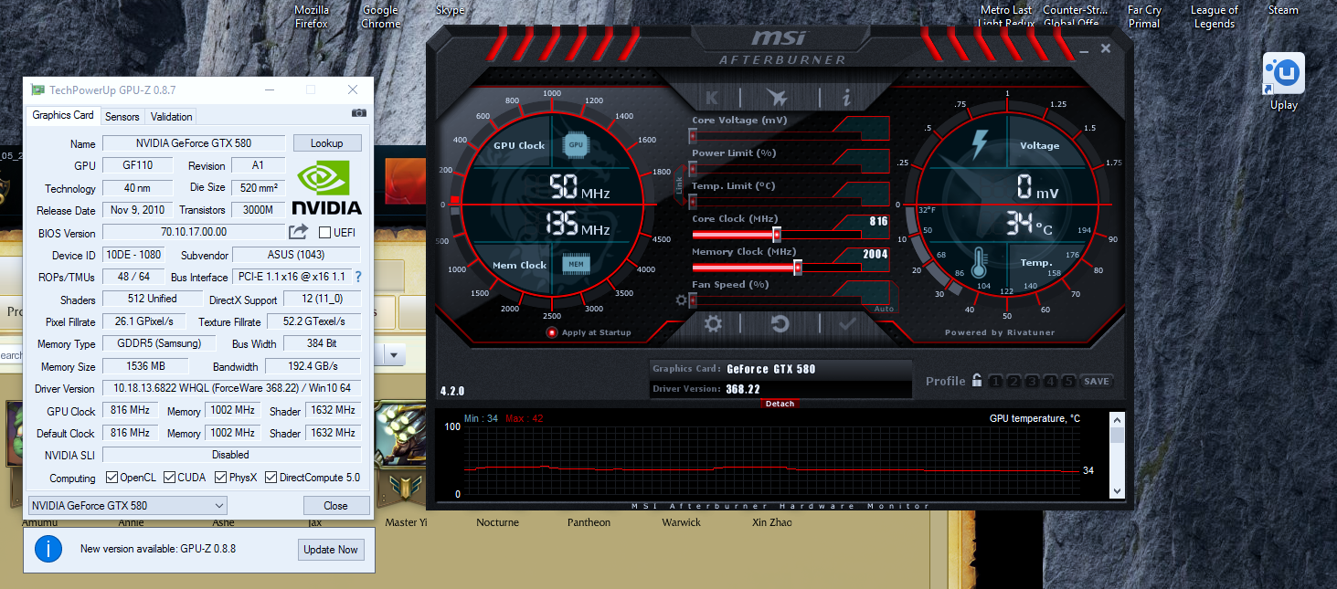The height and width of the screenshot is (589, 1337).
Task: Click the Core Clock slider handle
Action: point(777,235)
